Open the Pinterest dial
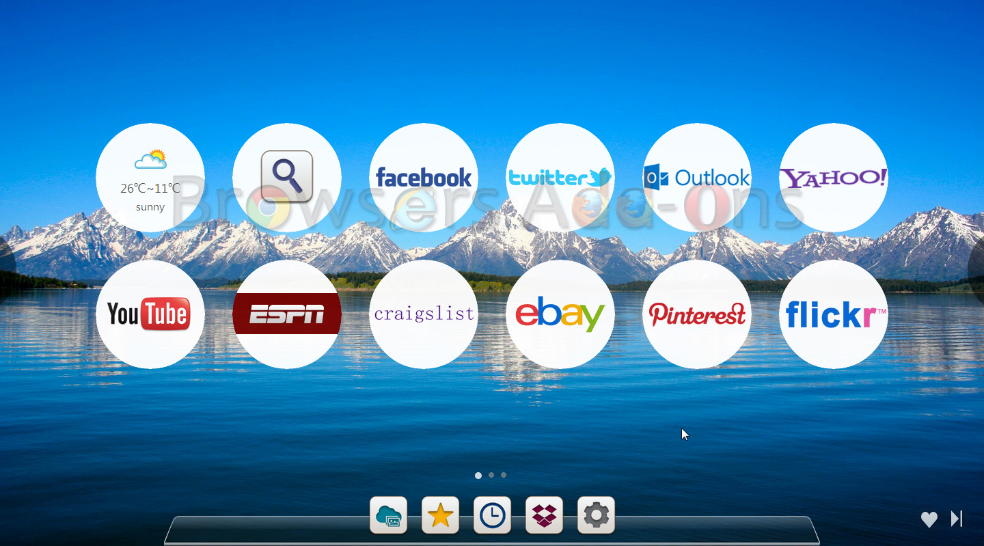 pos(696,314)
